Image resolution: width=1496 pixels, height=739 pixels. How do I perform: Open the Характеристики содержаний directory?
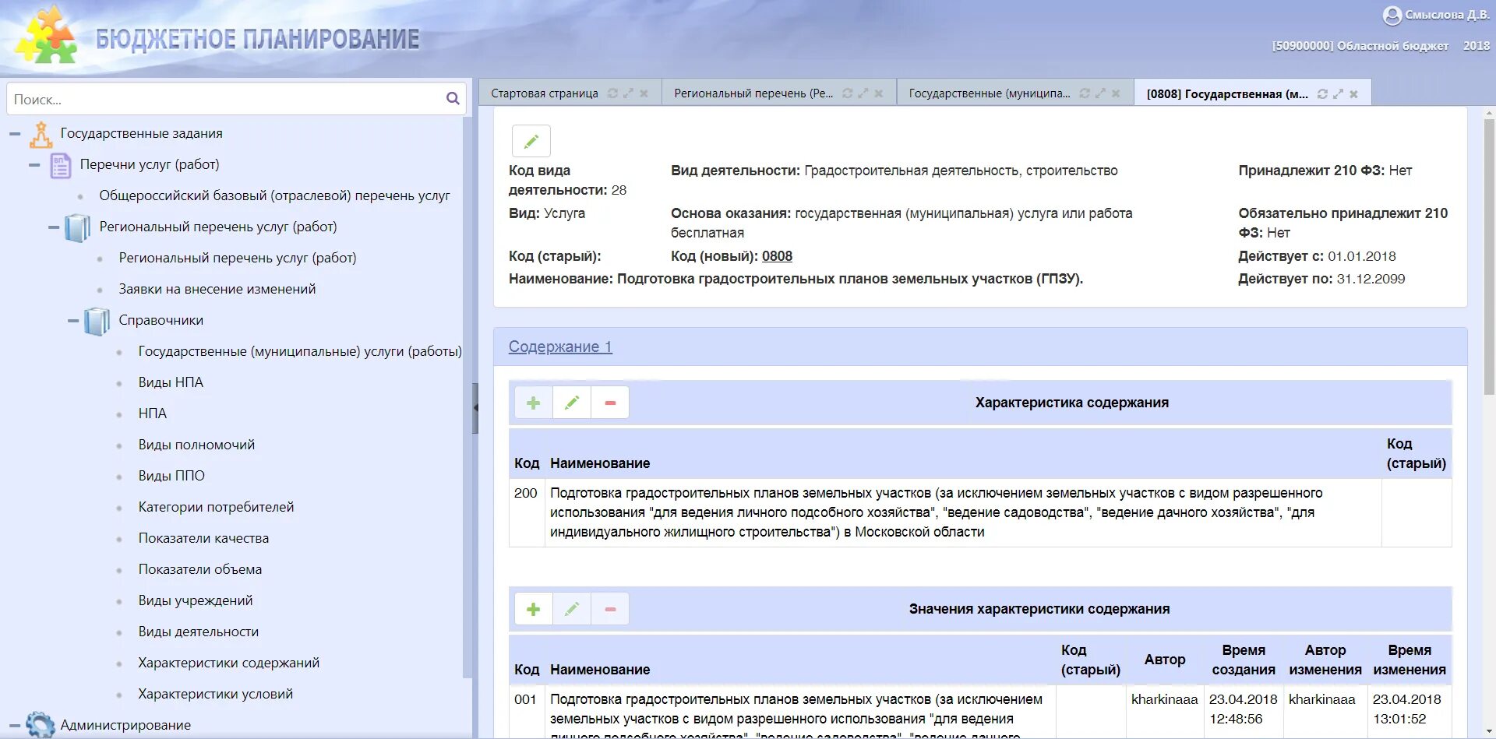229,663
